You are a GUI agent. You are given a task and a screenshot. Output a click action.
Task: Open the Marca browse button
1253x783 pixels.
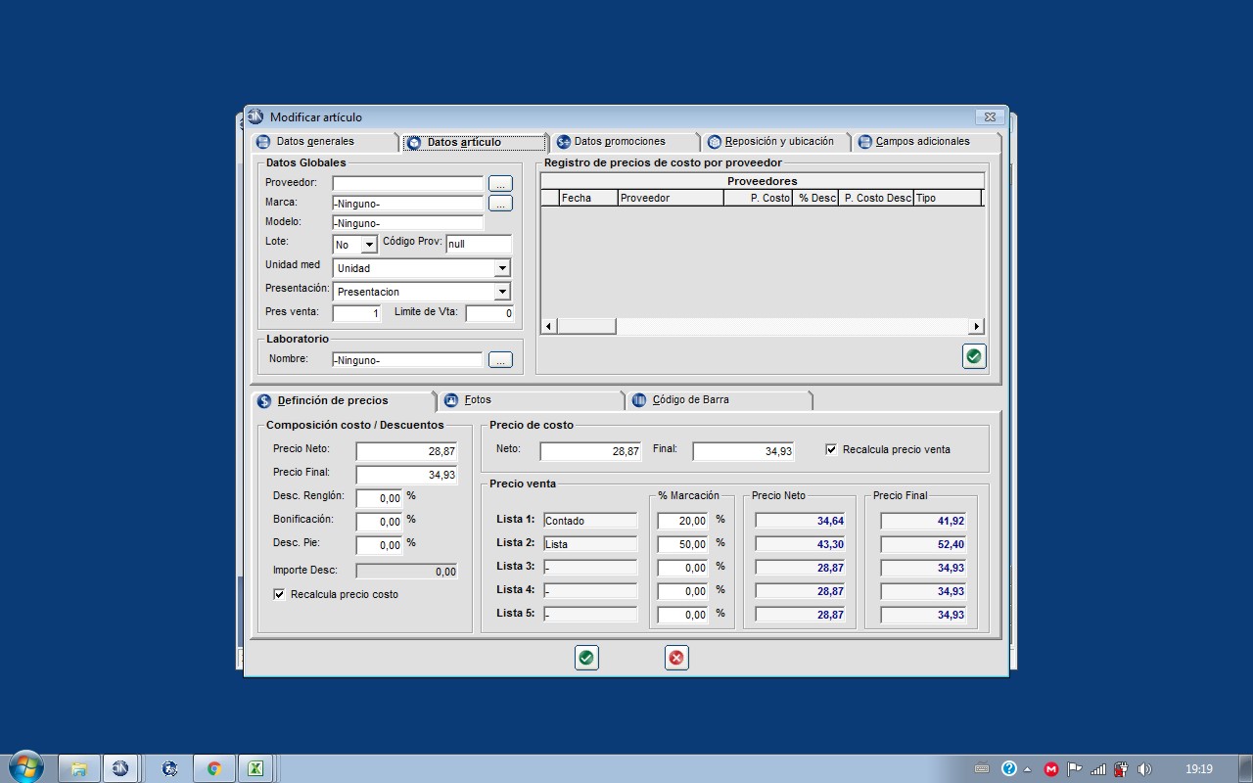[x=500, y=204]
